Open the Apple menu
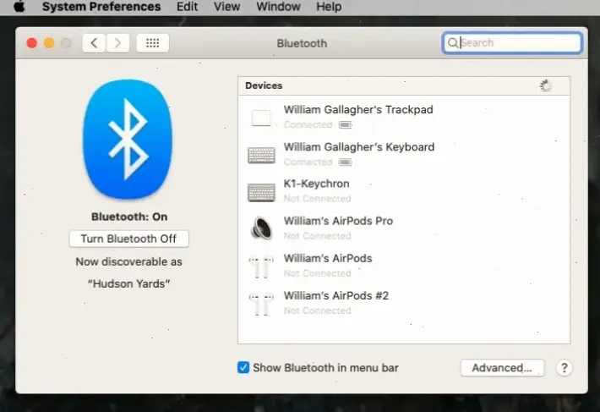This screenshot has height=412, width=600. click(19, 7)
